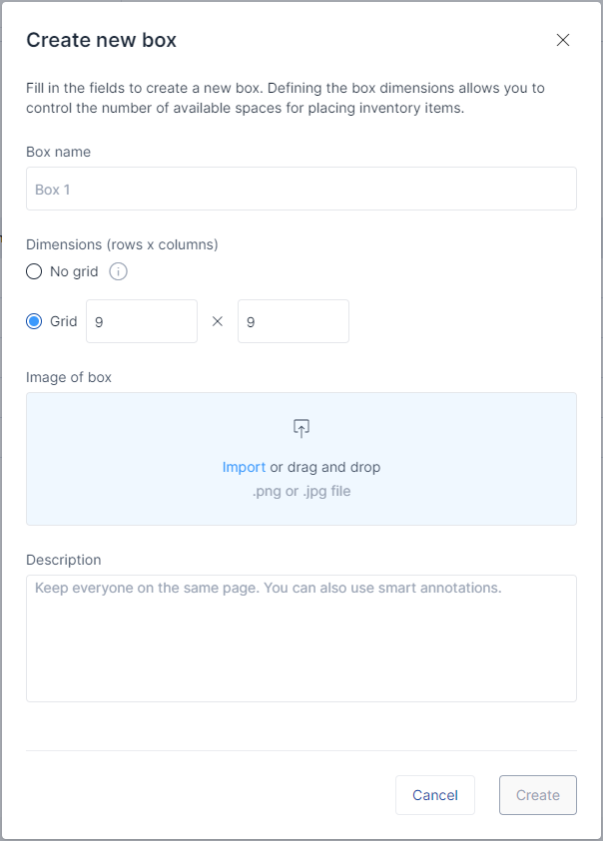This screenshot has width=603, height=841.
Task: Close the Create new box dialog
Action: click(x=563, y=40)
